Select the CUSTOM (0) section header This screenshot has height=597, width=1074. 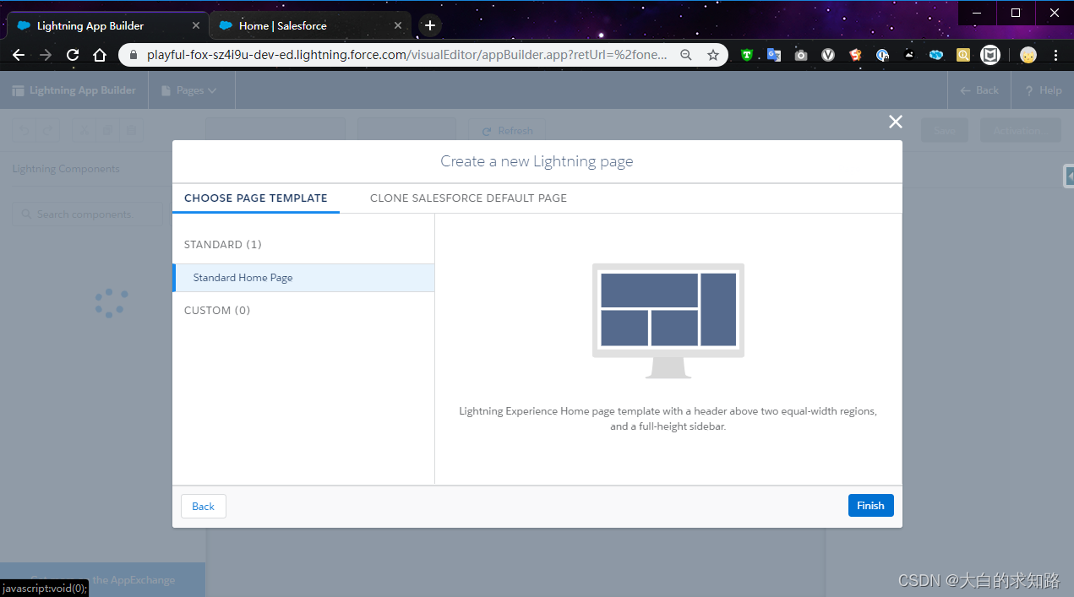[217, 311]
